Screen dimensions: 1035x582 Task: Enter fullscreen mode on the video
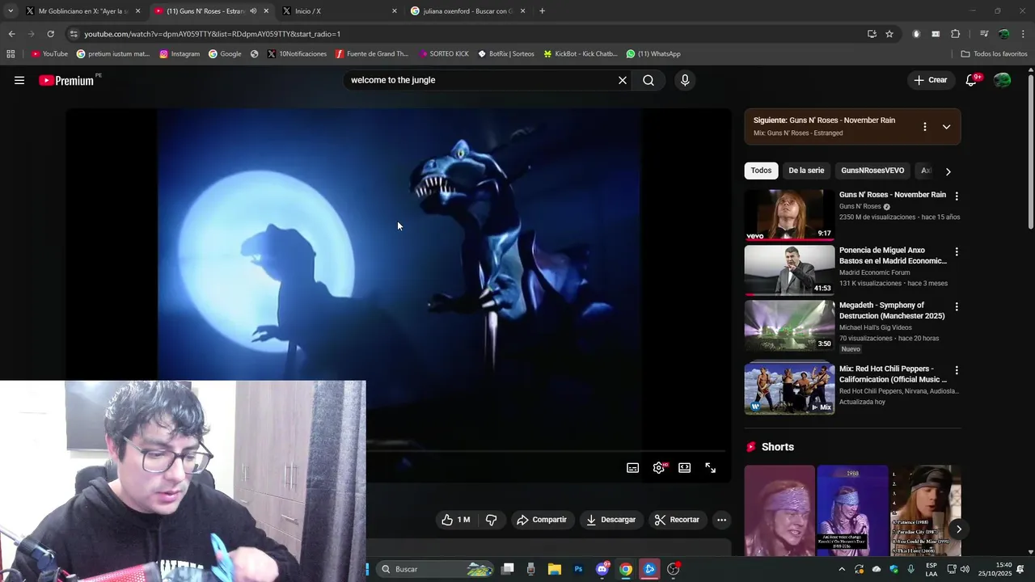(x=711, y=468)
